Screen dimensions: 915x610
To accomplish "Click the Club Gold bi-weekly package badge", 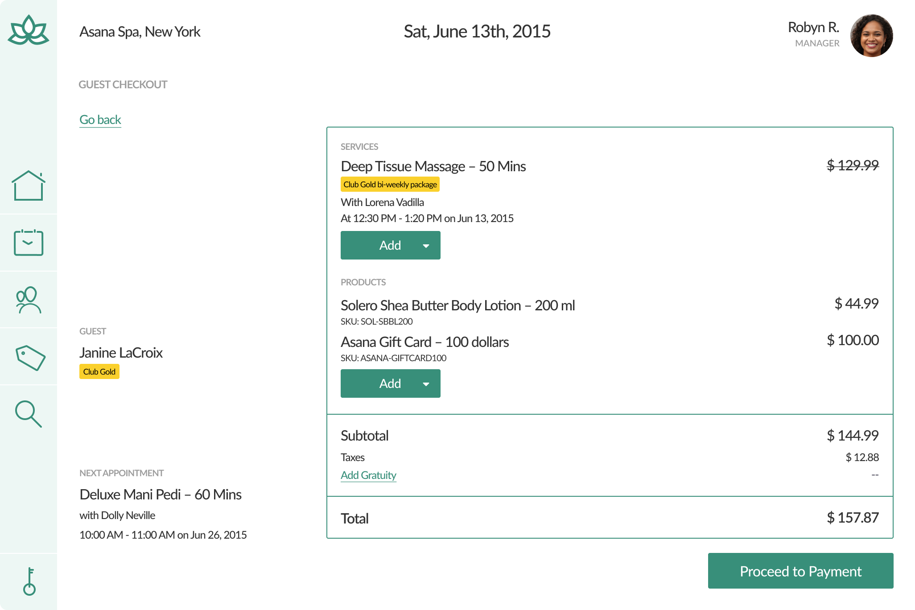I will [390, 185].
